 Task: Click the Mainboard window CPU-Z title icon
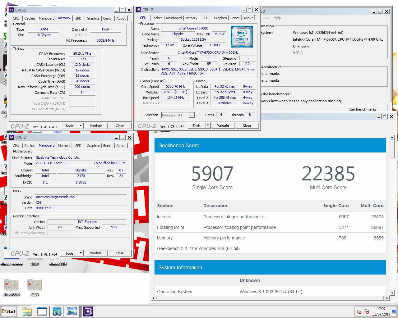[12, 137]
